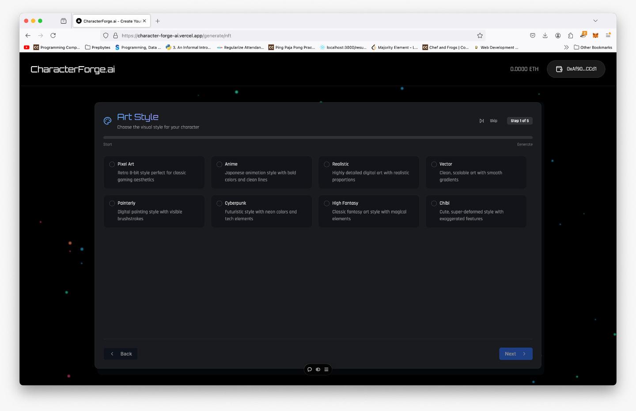Click the 0.0000 ETH balance text
Image resolution: width=636 pixels, height=411 pixels.
click(524, 69)
